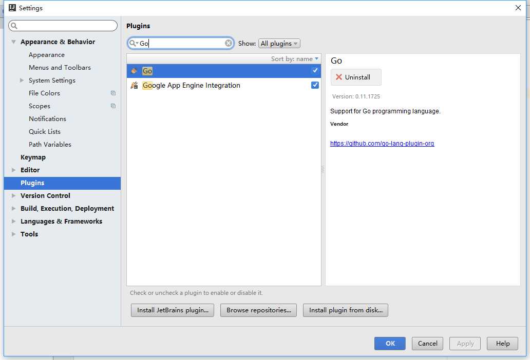Open the Show All plugins dropdown
Screen dimensions: 530x360
[279, 44]
